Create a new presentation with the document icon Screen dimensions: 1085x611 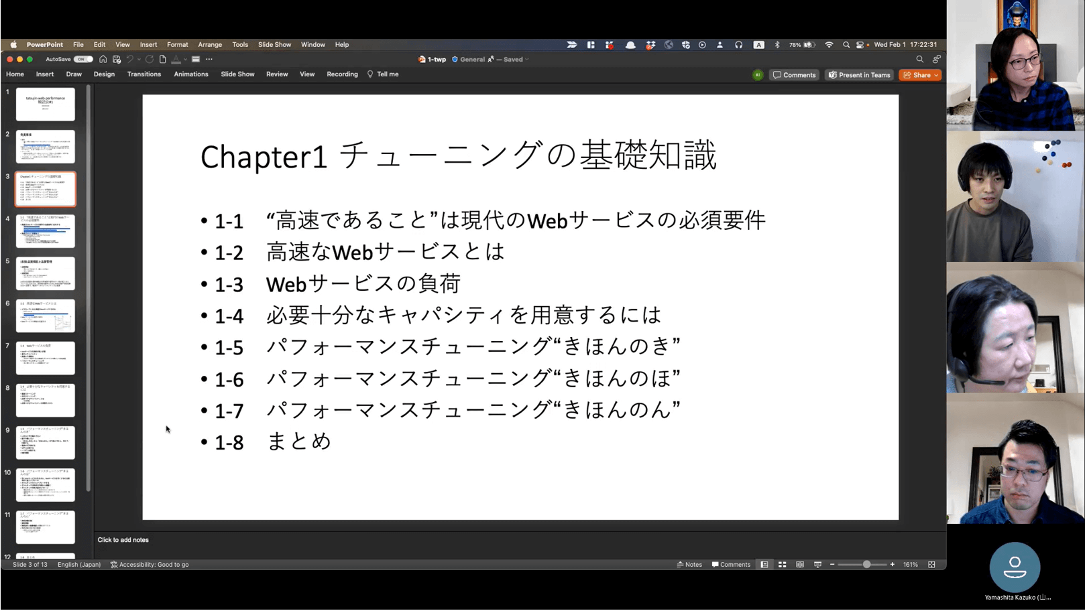coord(162,59)
